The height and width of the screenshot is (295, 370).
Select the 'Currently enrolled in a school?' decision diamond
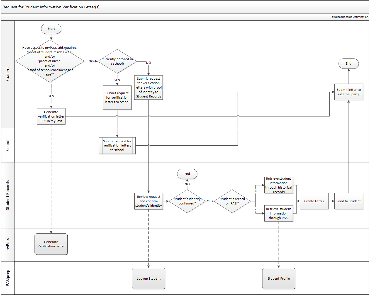[117, 61]
